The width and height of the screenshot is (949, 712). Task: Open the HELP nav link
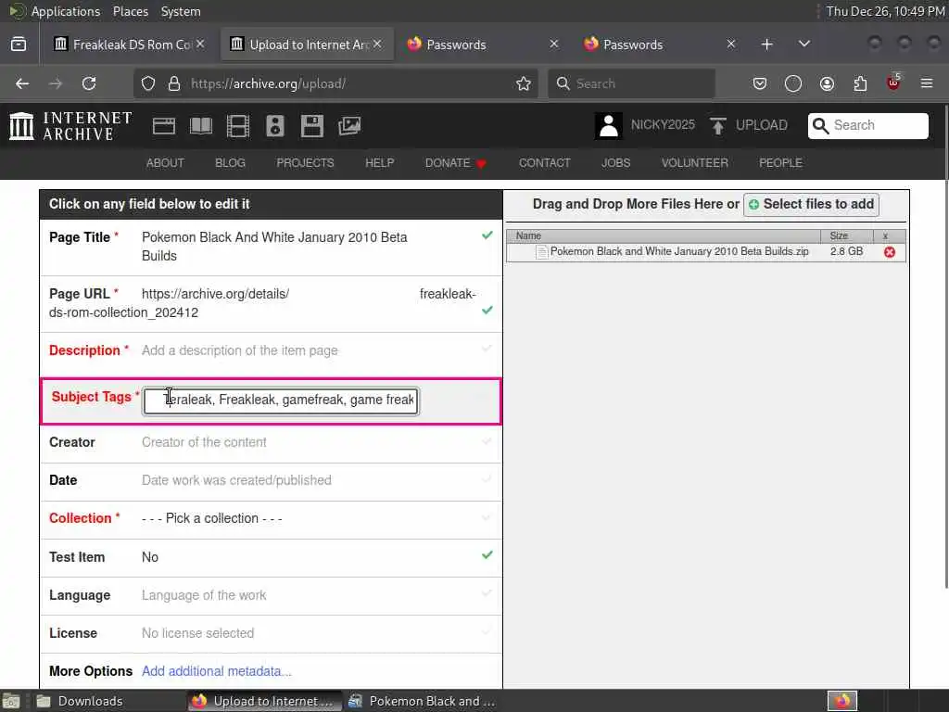379,163
